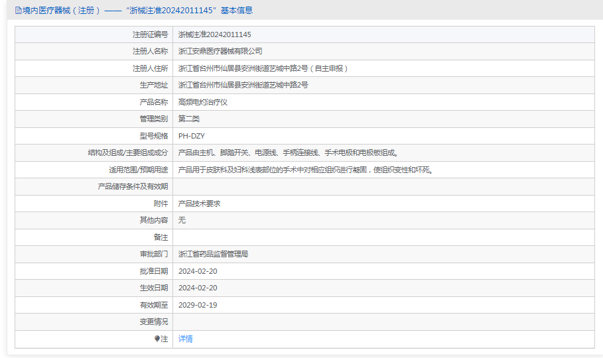Click the 结构及组成/主要组成成分 label
Image resolution: width=603 pixels, height=358 pixels.
click(128, 152)
